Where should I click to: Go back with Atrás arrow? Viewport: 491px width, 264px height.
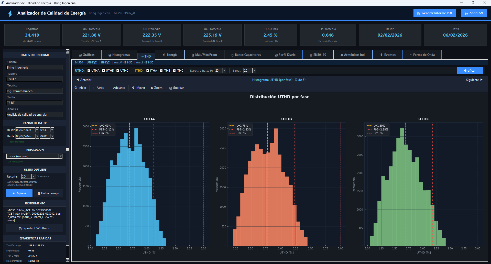98,88
